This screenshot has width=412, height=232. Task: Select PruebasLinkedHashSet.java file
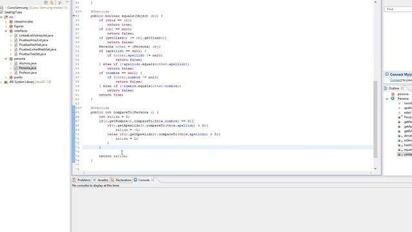[37, 50]
